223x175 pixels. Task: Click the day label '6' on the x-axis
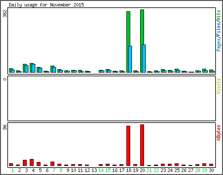[47, 170]
